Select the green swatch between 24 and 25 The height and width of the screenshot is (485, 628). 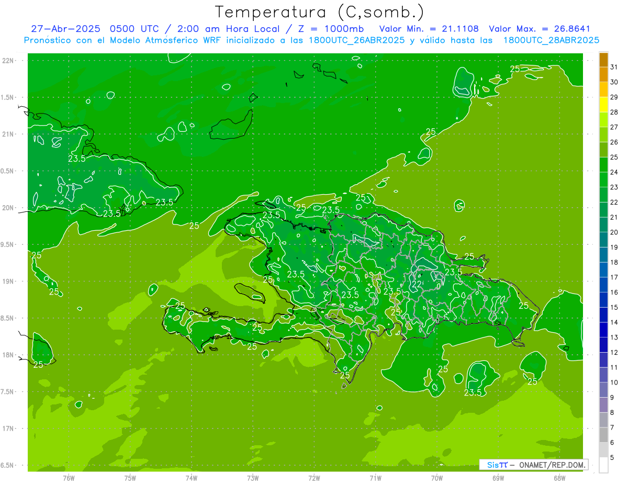(x=603, y=165)
